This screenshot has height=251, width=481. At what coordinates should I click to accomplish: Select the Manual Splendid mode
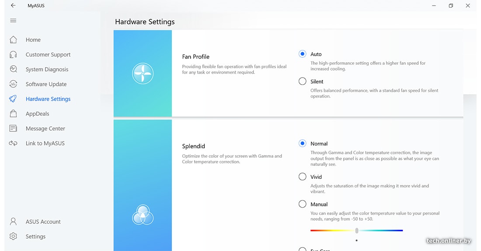pyautogui.click(x=303, y=204)
